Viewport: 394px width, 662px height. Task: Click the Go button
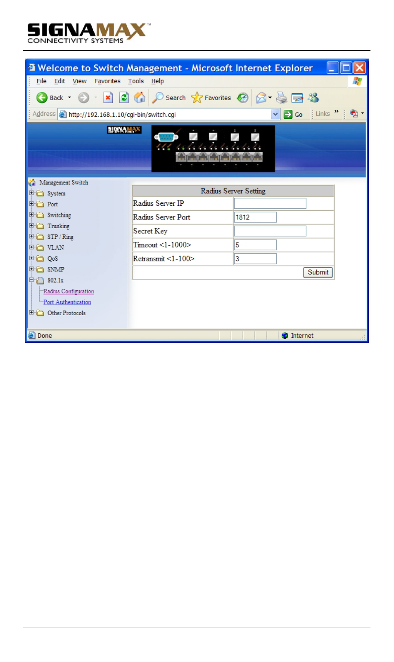[294, 114]
